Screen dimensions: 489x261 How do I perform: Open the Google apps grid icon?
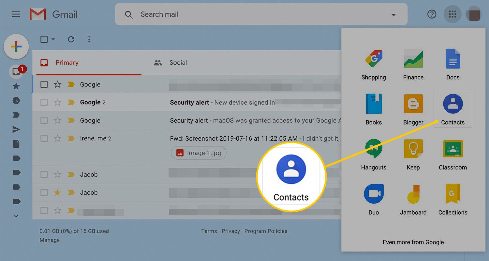pyautogui.click(x=452, y=14)
